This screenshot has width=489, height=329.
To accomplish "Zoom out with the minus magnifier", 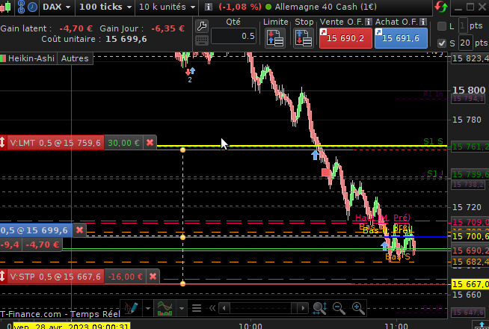I will pos(339,308).
